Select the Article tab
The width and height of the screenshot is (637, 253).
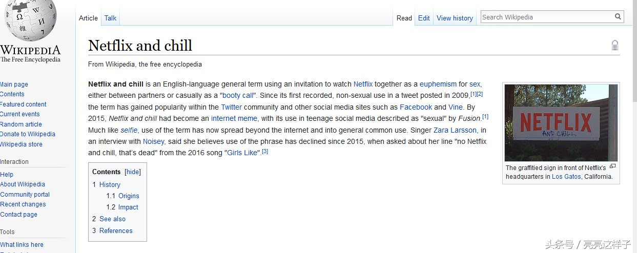click(88, 18)
